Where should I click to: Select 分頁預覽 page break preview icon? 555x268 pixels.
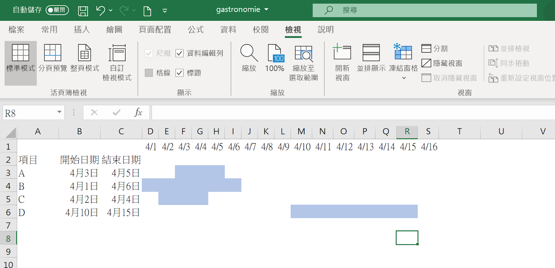tap(53, 53)
